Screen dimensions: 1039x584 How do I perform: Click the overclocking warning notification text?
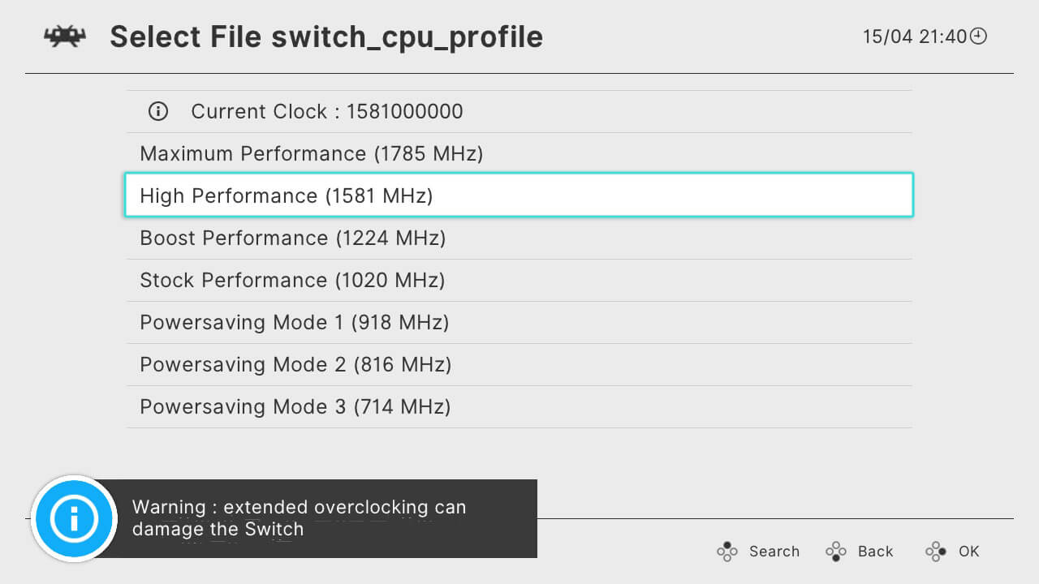click(300, 518)
